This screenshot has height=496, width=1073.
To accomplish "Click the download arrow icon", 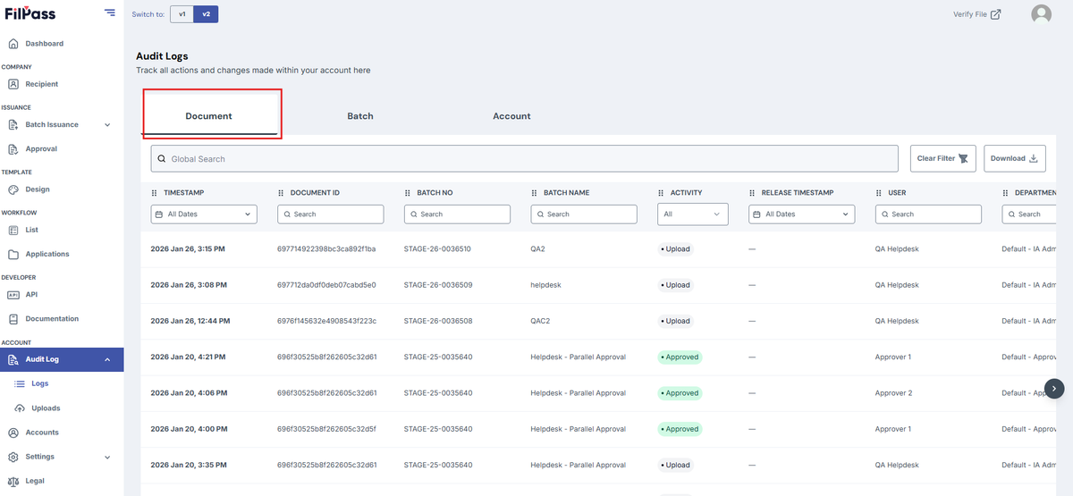I will 1034,158.
